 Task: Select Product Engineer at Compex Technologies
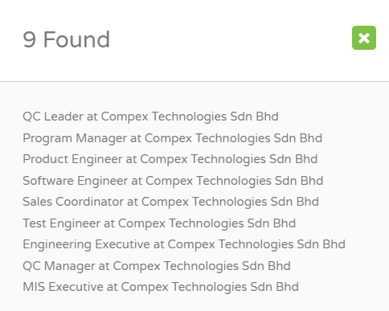tap(170, 159)
